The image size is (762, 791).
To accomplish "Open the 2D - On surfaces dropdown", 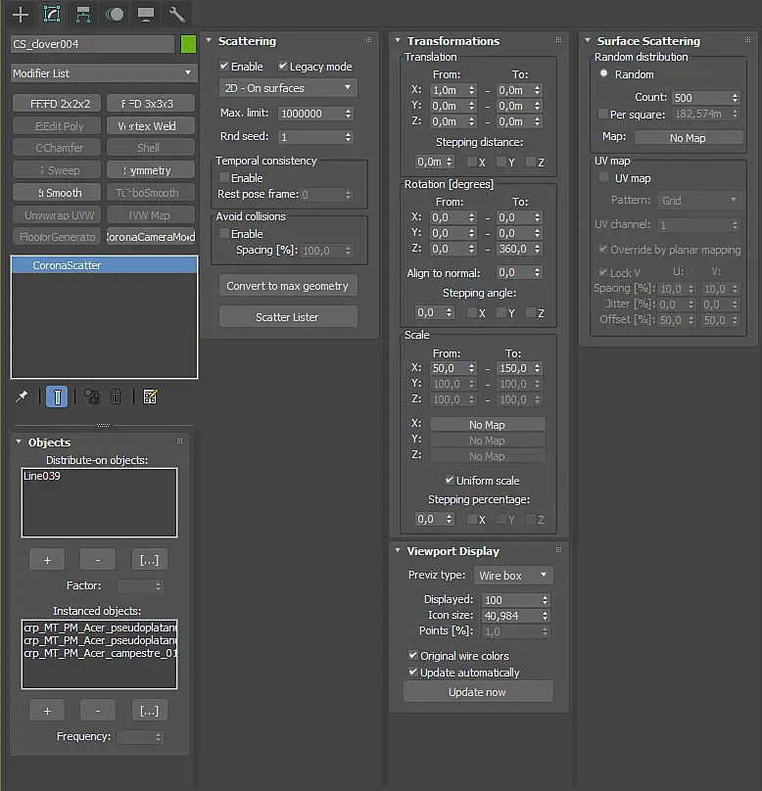I will pyautogui.click(x=288, y=88).
